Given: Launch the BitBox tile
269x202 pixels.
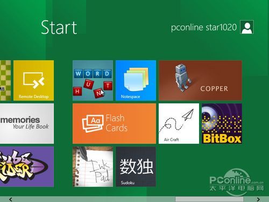Looking at the screenshot, I should [x=222, y=123].
